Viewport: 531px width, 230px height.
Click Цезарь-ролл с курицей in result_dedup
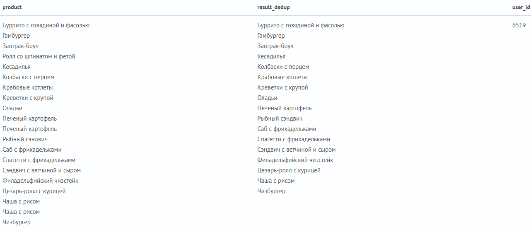click(289, 170)
